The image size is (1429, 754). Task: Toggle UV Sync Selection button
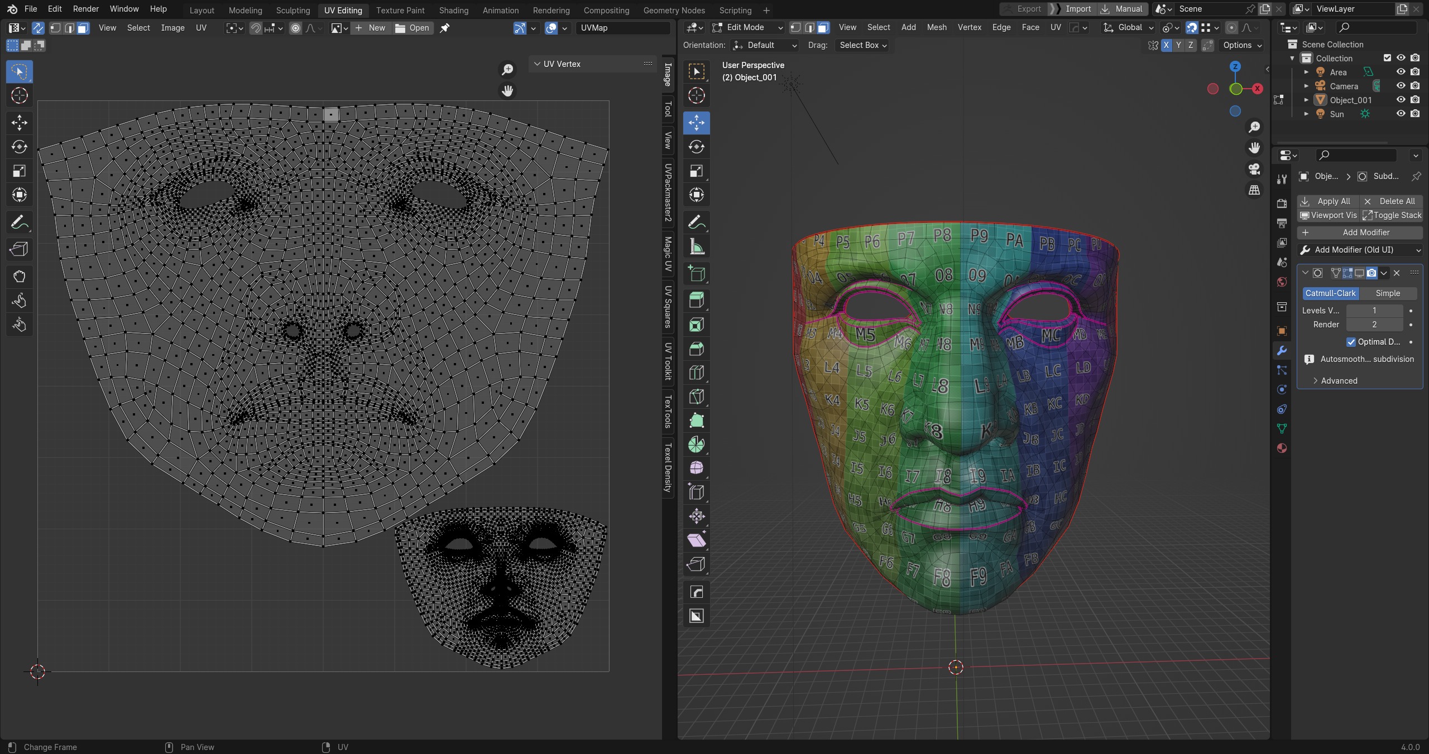click(x=38, y=28)
